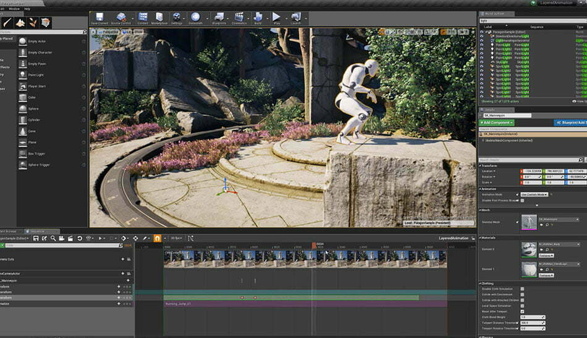Open Element 0 material dropdown
Viewport: 587px width, 338px height.
[559, 244]
